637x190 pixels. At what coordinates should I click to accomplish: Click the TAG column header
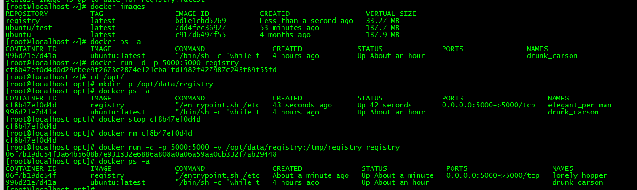[97, 14]
